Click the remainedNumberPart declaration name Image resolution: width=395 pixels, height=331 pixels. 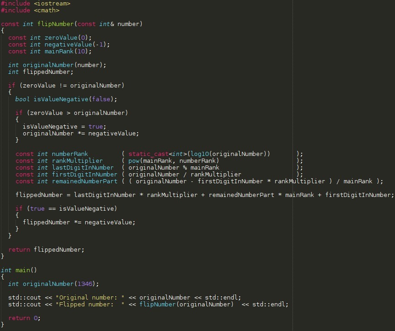[x=84, y=181]
